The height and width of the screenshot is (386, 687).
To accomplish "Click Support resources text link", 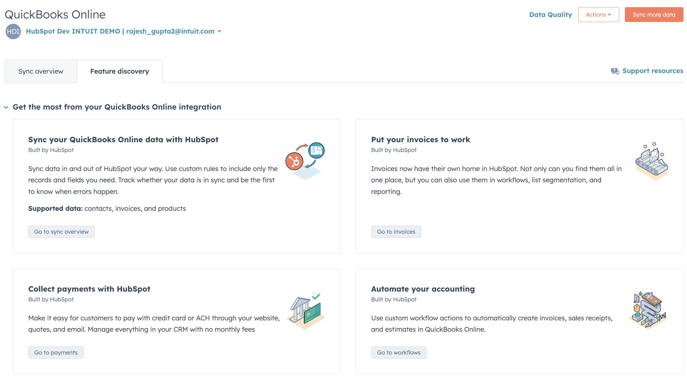I will click(x=653, y=71).
